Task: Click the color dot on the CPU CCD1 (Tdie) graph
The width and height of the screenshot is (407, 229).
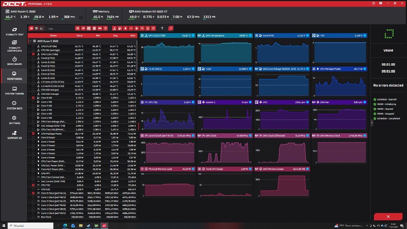Action: pos(193,35)
